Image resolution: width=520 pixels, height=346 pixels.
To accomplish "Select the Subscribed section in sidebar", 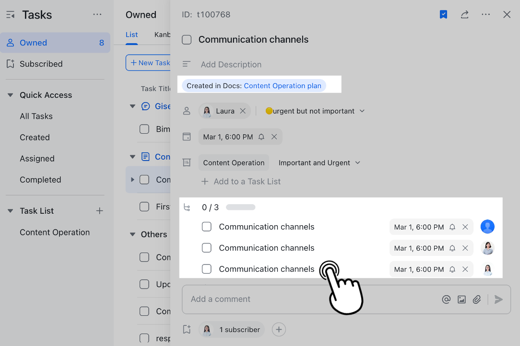I will (41, 64).
